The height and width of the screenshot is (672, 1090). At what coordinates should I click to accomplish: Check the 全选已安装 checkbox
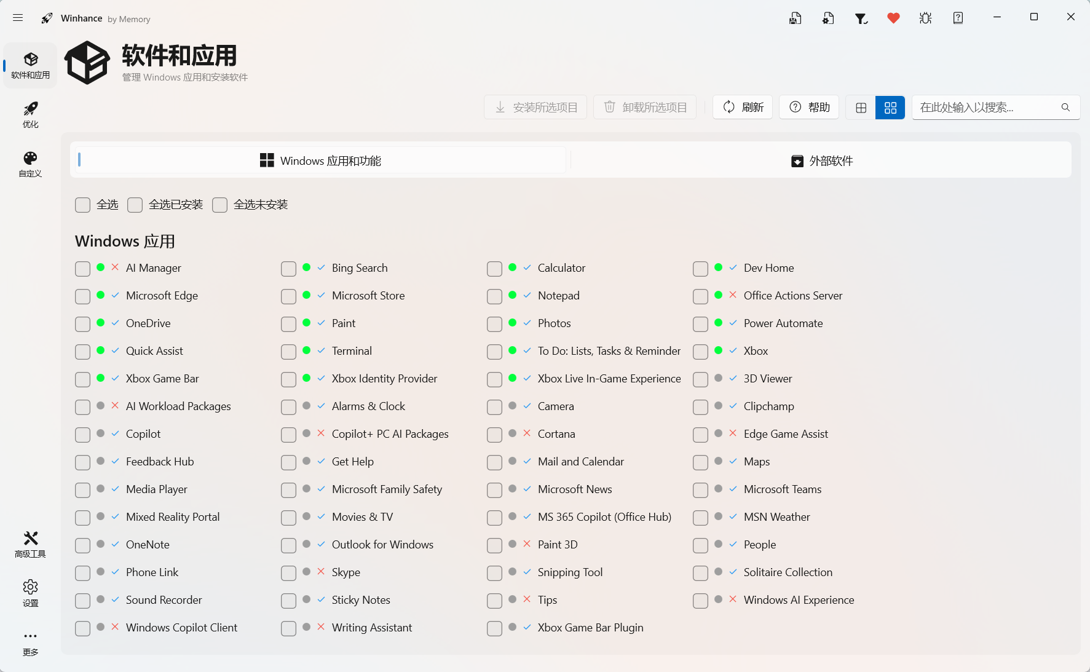coord(135,205)
